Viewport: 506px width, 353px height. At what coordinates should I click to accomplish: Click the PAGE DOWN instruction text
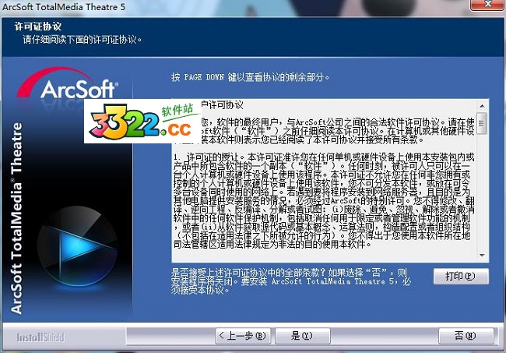[251, 77]
